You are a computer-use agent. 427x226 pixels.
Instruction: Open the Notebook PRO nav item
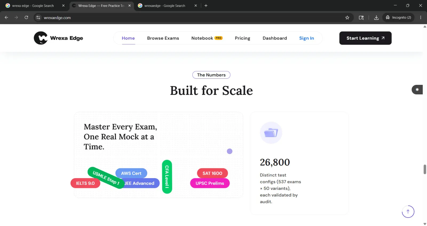coord(207,38)
